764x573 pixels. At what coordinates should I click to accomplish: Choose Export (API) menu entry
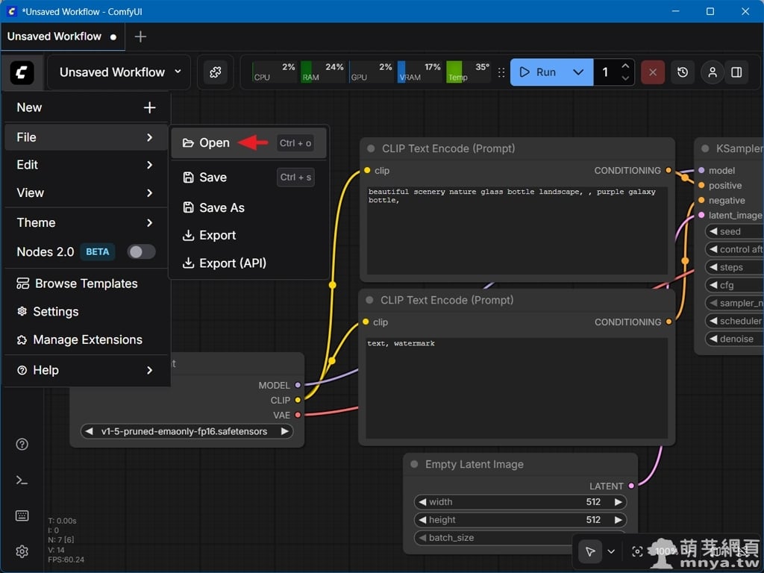point(232,263)
